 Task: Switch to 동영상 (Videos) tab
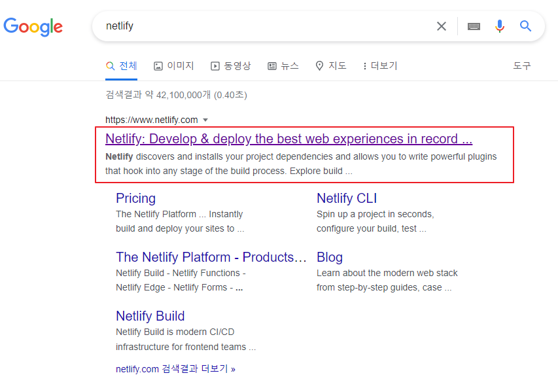[x=231, y=66]
